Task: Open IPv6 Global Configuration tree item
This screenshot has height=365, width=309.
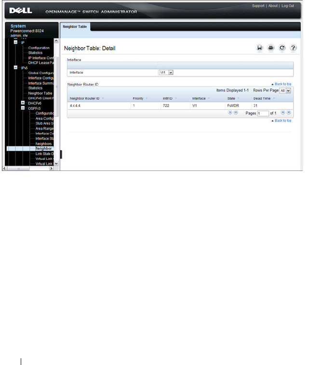Action: 41,73
